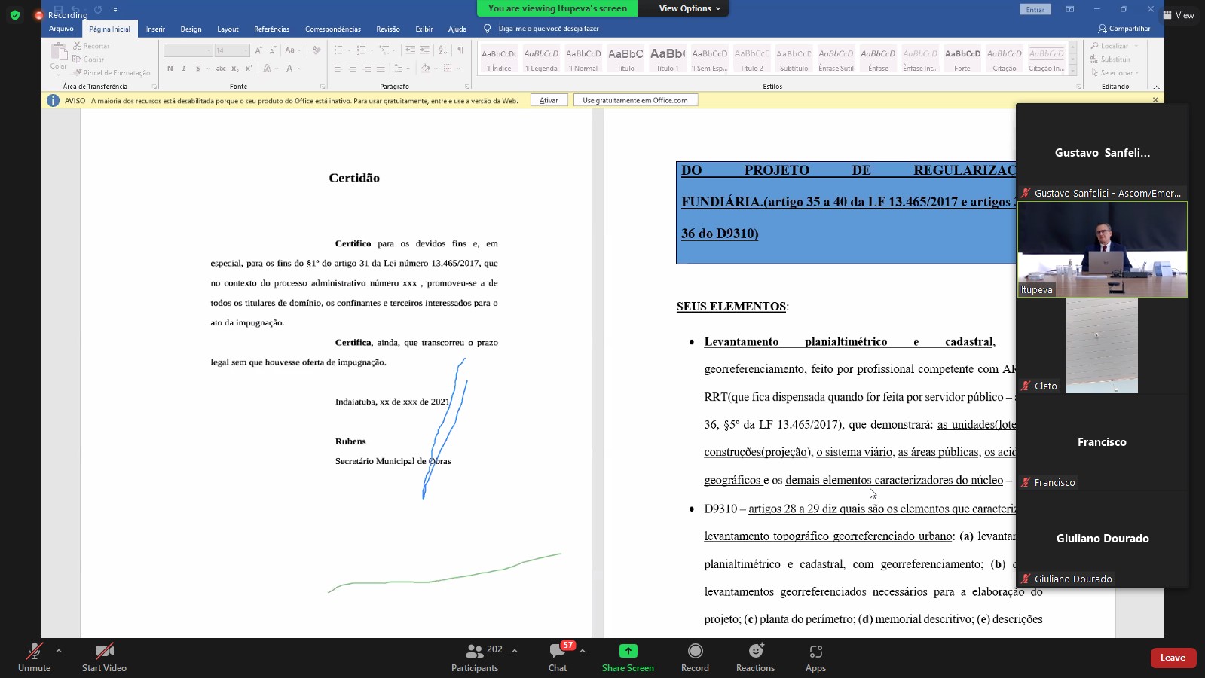Open the Reactions menu icon
The width and height of the screenshot is (1205, 678).
pyautogui.click(x=755, y=652)
